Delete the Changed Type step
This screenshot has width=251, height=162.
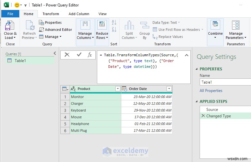pyautogui.click(x=203, y=116)
